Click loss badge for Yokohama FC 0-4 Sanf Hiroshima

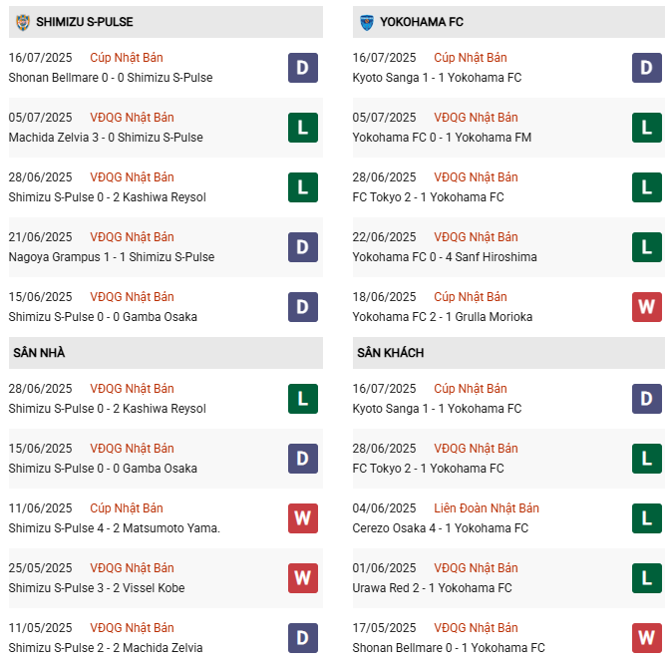click(x=646, y=247)
